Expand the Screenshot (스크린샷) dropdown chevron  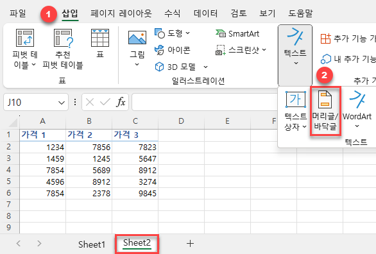point(264,49)
